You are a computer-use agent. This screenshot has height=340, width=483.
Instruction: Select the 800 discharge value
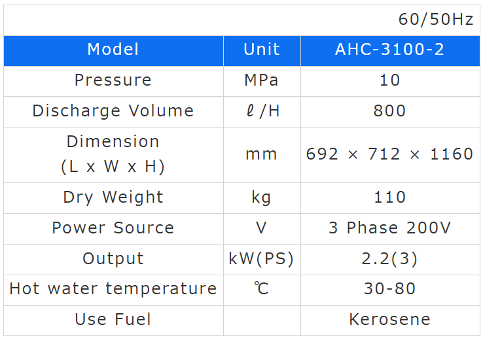389,111
